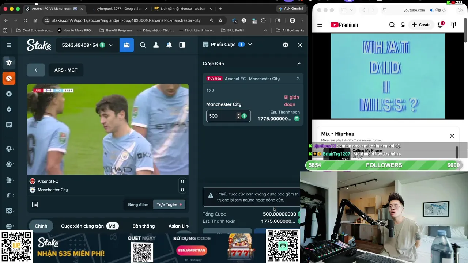Toggle the Stake side panel icon
Viewport: 468px width, 263px height.
pos(182,45)
